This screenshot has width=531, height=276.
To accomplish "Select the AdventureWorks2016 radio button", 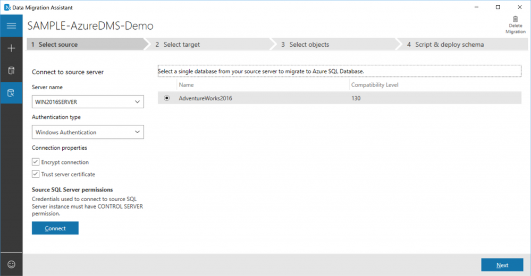I will pos(166,98).
